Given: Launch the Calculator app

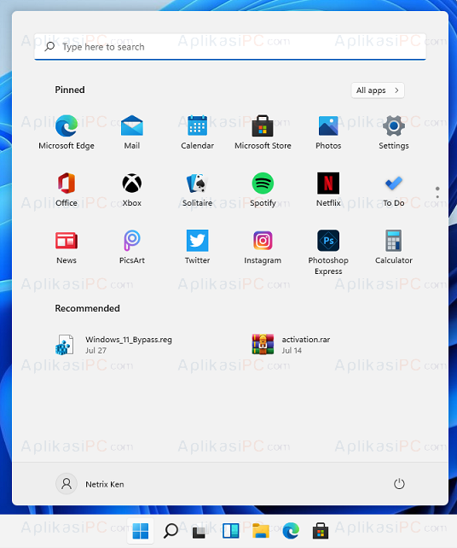Looking at the screenshot, I should 393,247.
